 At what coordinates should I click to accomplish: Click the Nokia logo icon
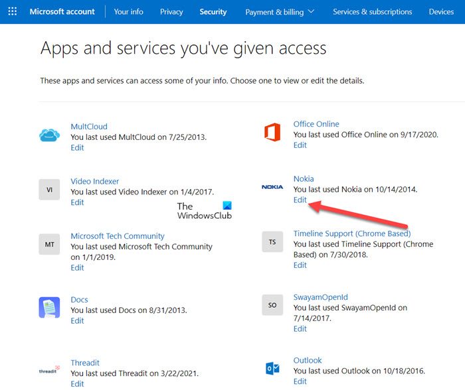click(x=272, y=188)
